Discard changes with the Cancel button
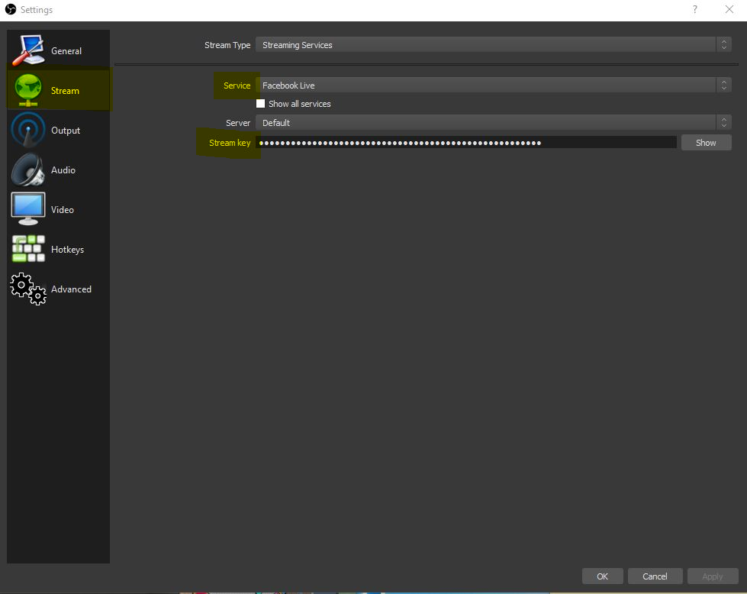The image size is (747, 594). (x=655, y=576)
